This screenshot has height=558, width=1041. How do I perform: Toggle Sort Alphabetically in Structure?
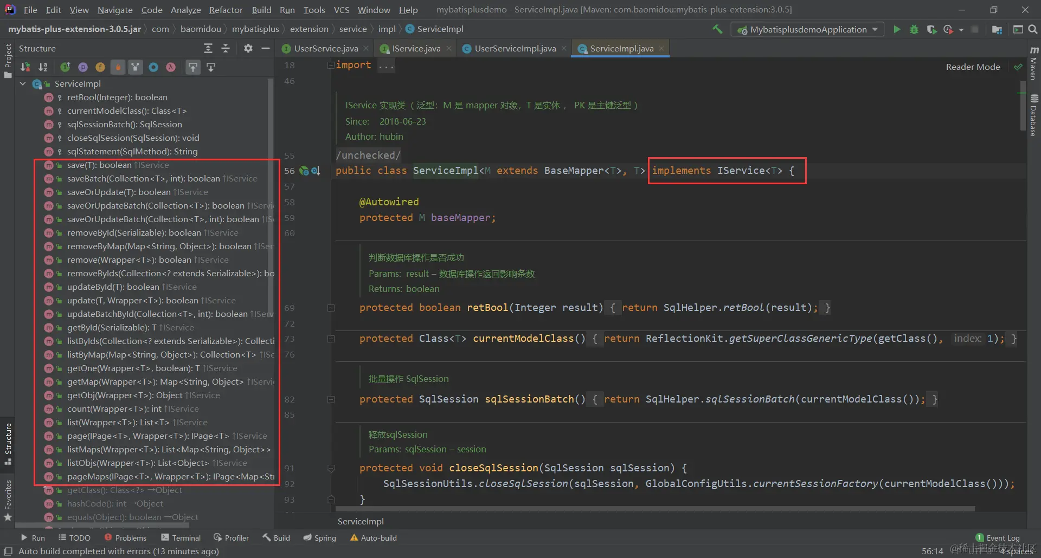(43, 67)
